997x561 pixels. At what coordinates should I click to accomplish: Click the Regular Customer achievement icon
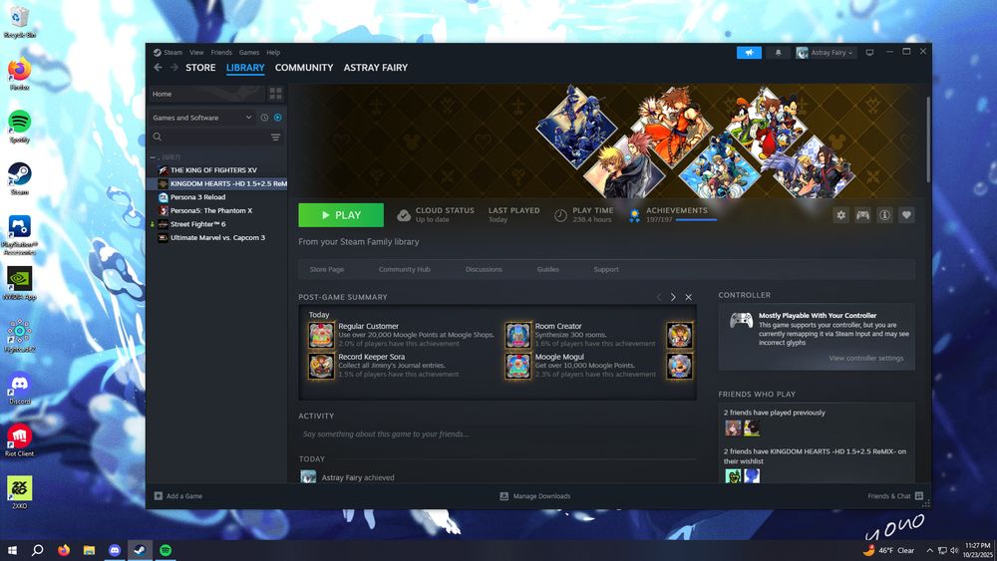point(321,335)
